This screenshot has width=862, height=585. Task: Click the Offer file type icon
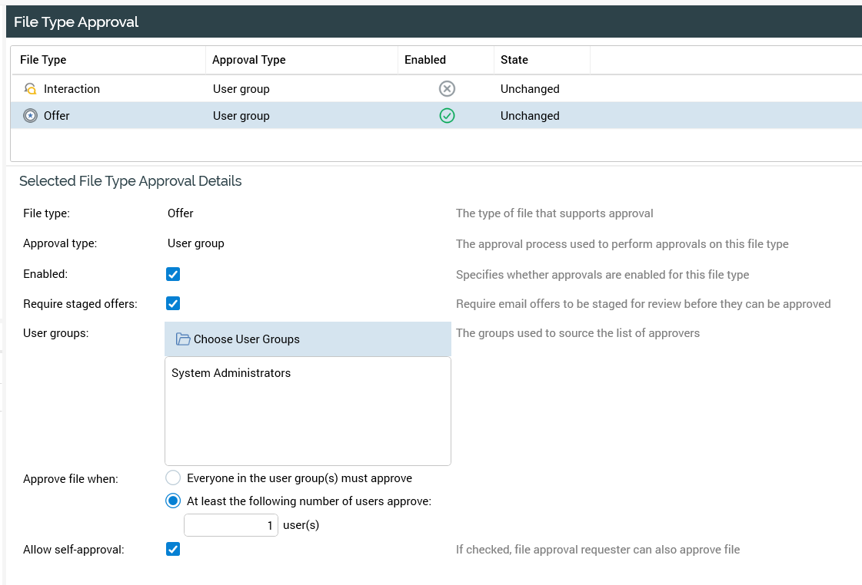pos(30,116)
